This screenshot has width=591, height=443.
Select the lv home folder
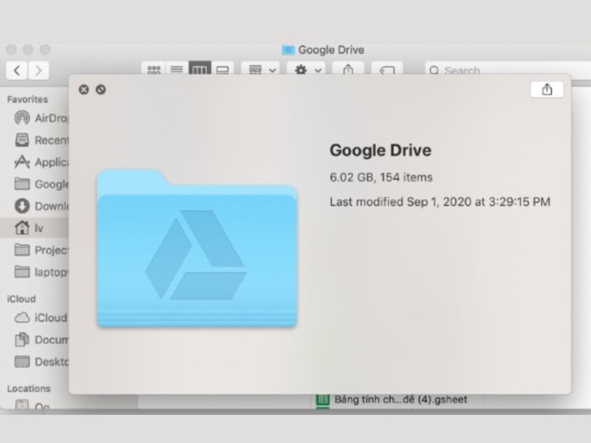pyautogui.click(x=35, y=228)
